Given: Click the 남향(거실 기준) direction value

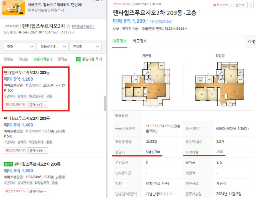Looking at the screenshot, I should (157, 183).
